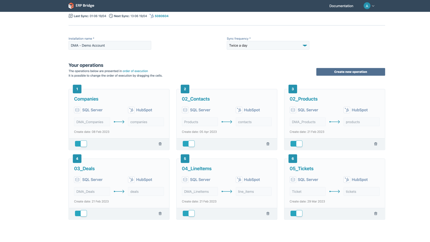Delete the Companies operation via trash icon
Screen dimensions: 430x242
(160, 144)
